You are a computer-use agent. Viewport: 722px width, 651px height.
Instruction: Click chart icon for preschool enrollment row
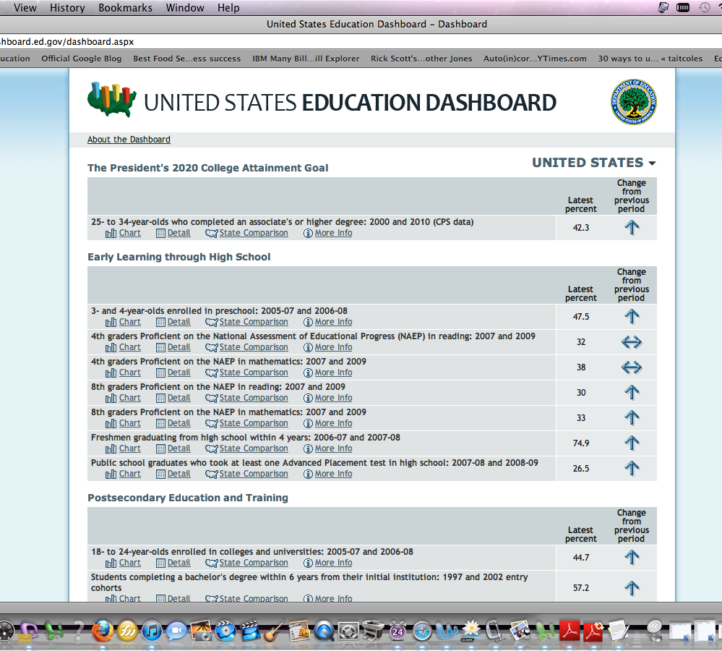pyautogui.click(x=111, y=322)
